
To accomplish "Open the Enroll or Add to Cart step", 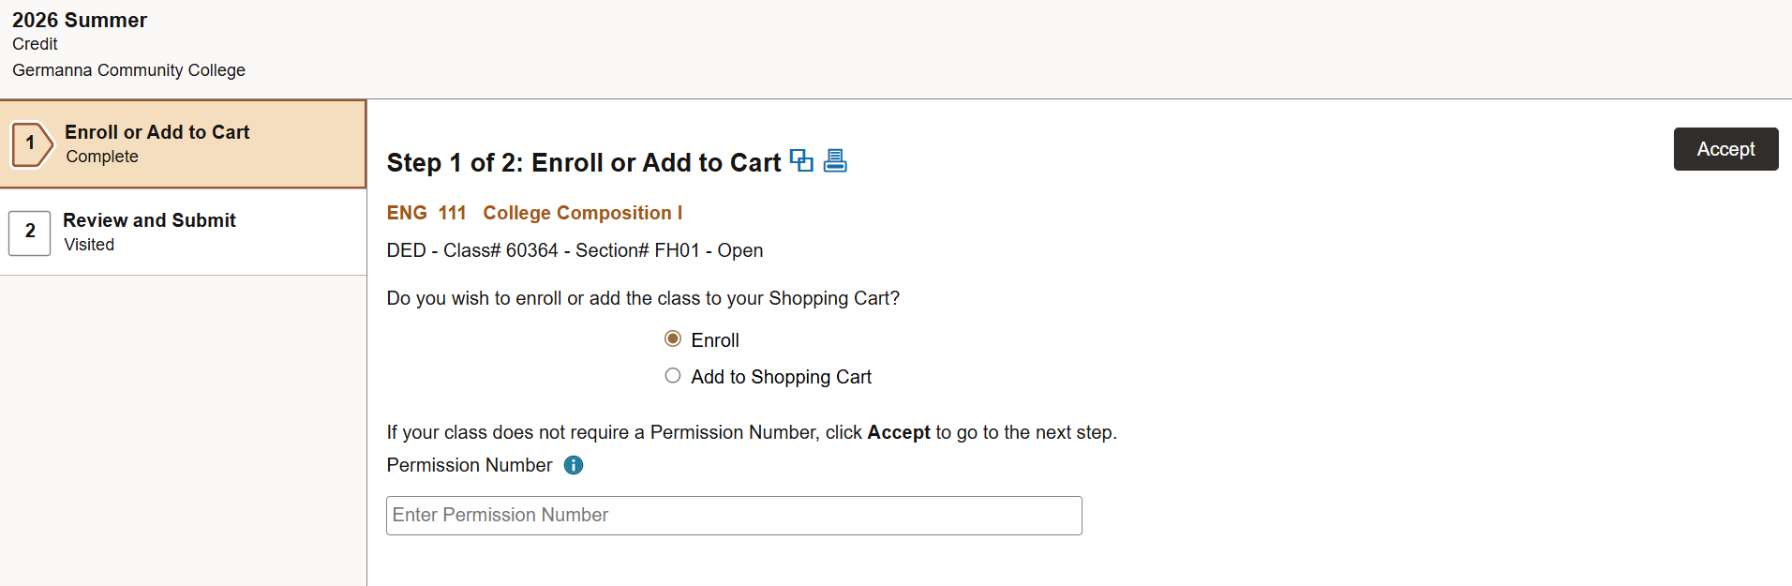I will tap(156, 132).
